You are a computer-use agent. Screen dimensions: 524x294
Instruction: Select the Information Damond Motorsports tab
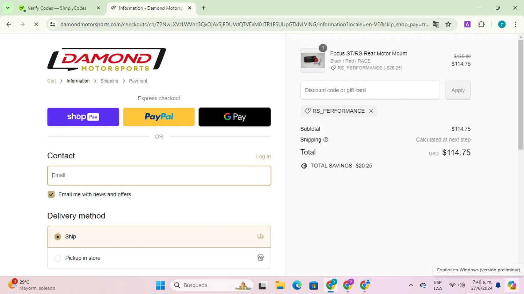(151, 8)
